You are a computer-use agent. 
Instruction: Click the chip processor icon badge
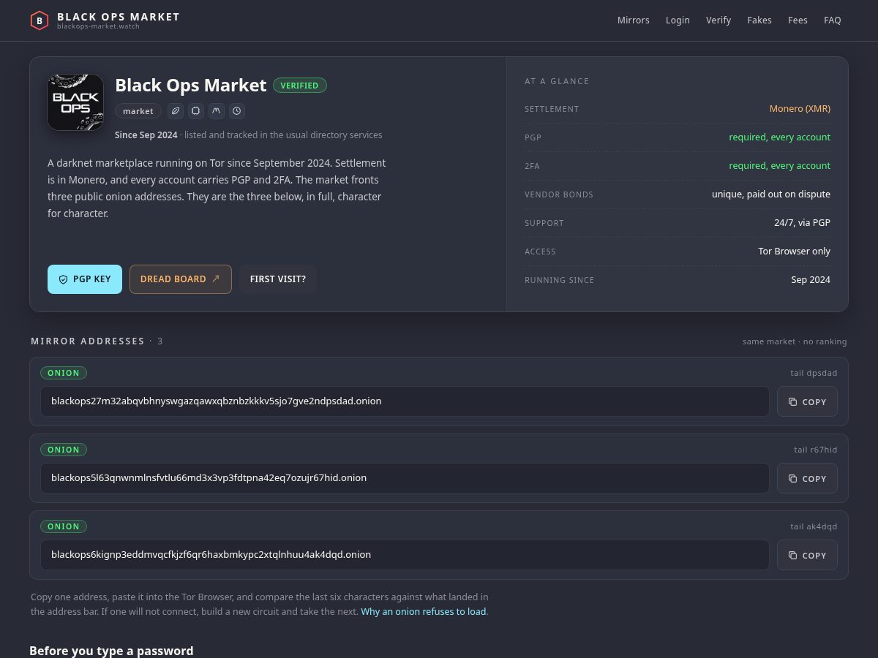[196, 111]
